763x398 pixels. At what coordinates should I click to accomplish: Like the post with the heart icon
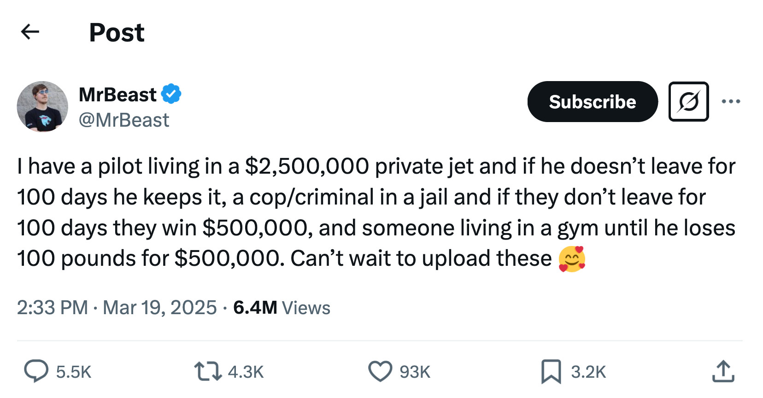click(x=380, y=371)
